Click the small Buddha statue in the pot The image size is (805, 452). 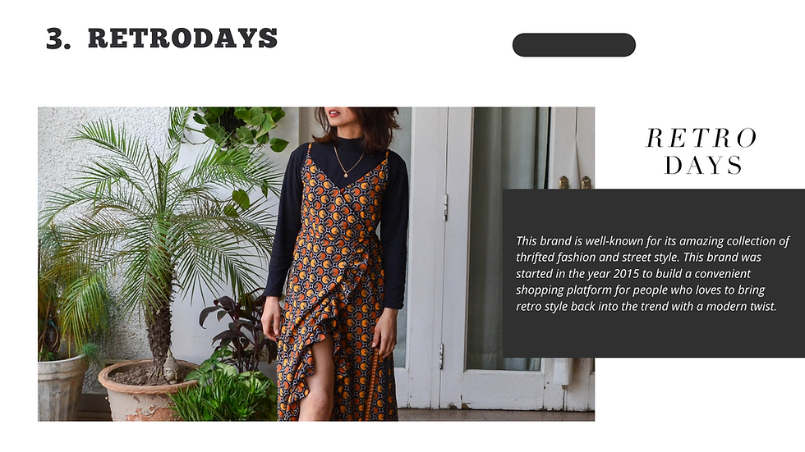(x=171, y=367)
